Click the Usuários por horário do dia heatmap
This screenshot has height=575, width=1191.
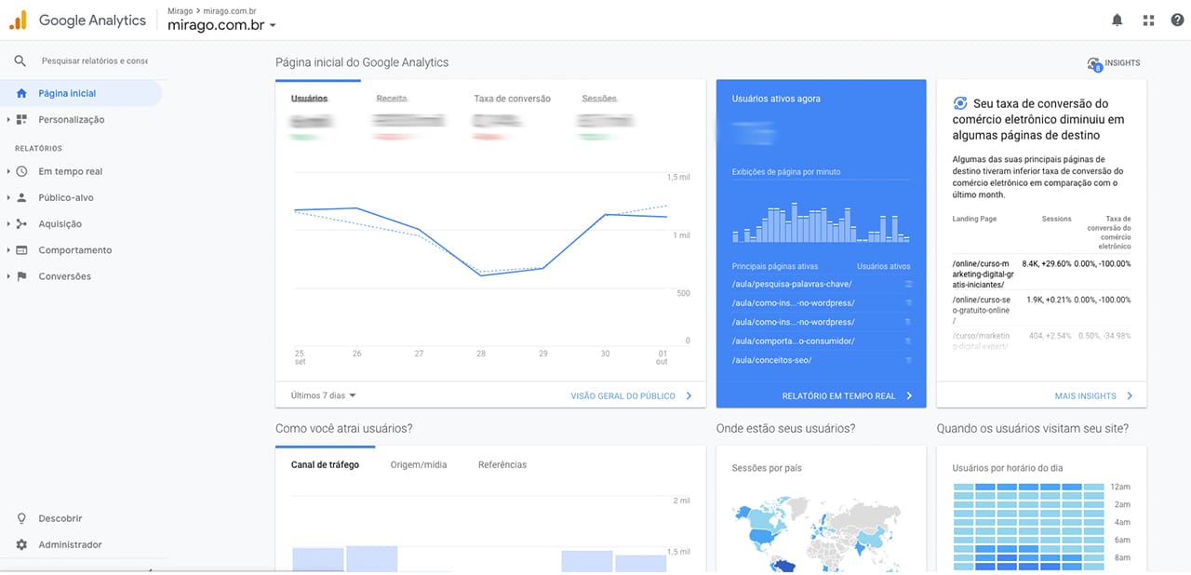(1029, 527)
